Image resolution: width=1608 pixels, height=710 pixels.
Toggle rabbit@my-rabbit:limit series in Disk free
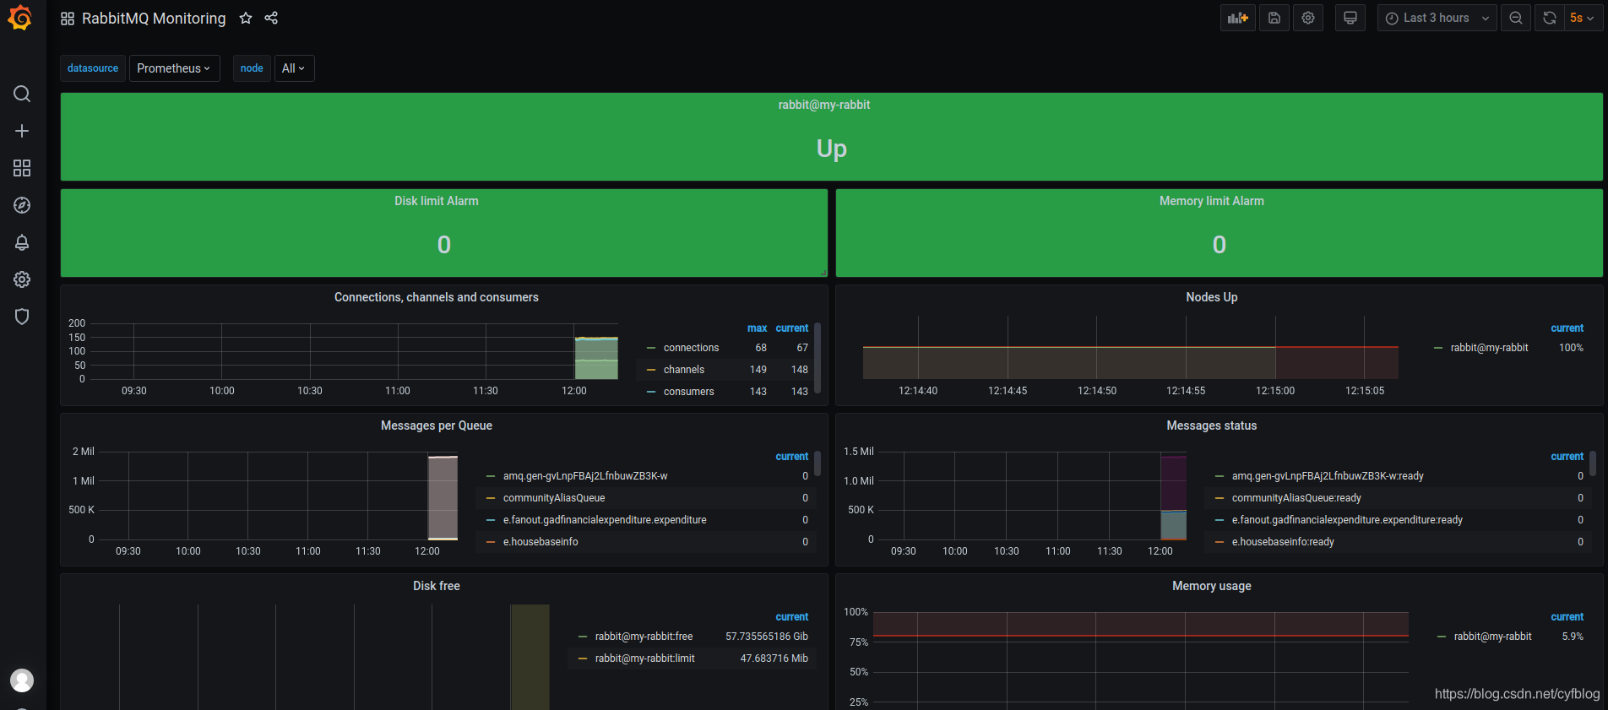pyautogui.click(x=644, y=659)
